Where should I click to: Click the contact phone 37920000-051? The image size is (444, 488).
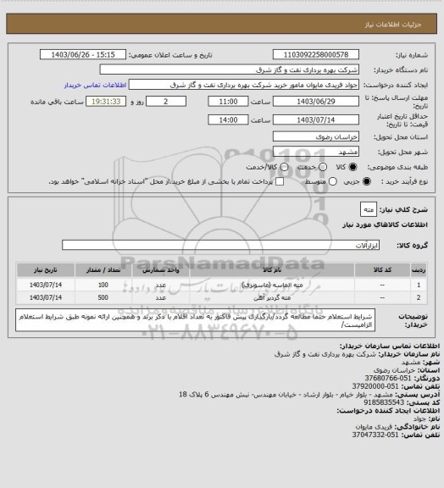click(375, 386)
